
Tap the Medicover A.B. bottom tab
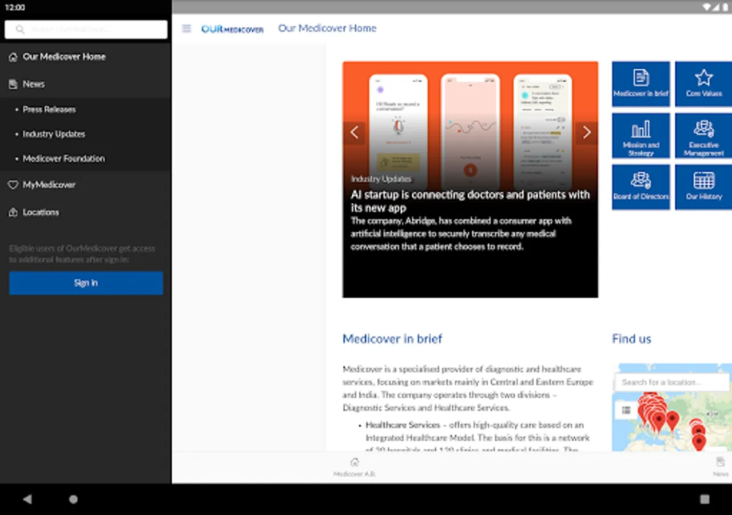(x=355, y=467)
